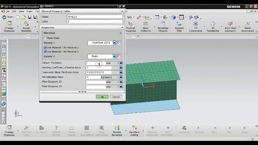Collapse the Physical Property Table section

122,11
